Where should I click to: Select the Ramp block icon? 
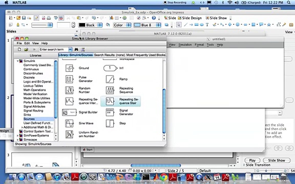110,79
